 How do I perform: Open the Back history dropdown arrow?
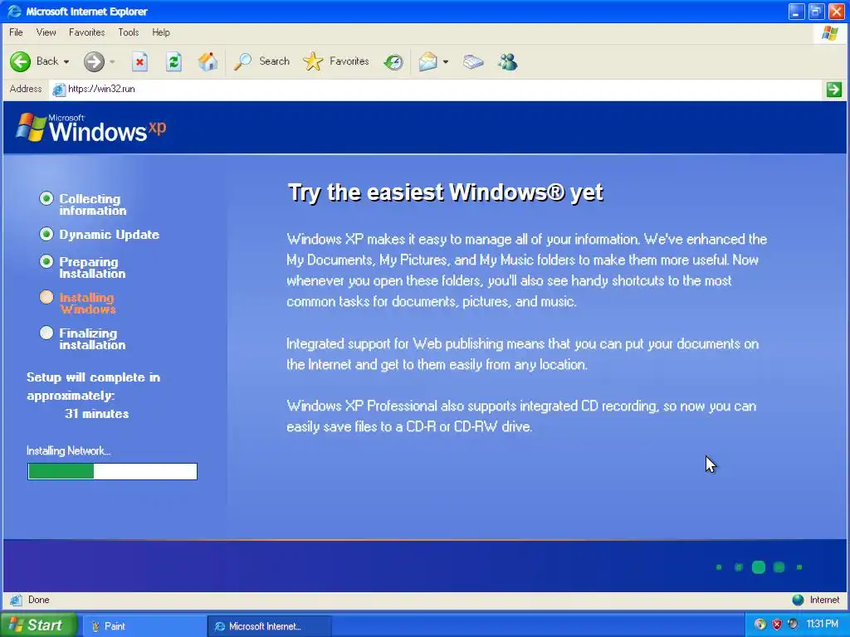pyautogui.click(x=66, y=61)
